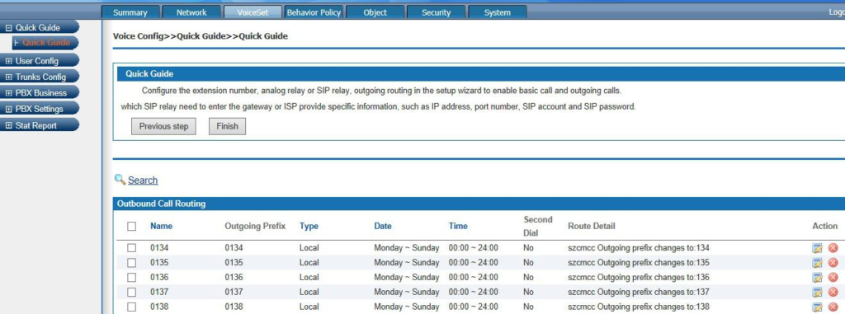Edit the 0136 outbound route
845x314 pixels.
coord(818,278)
